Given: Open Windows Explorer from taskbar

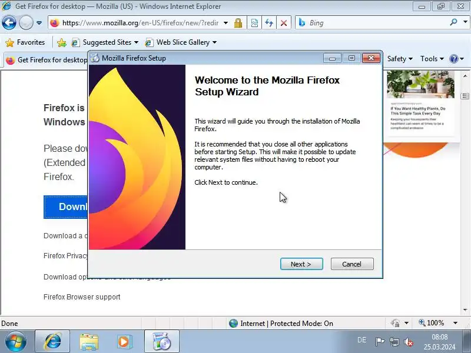Looking at the screenshot, I should (x=89, y=342).
